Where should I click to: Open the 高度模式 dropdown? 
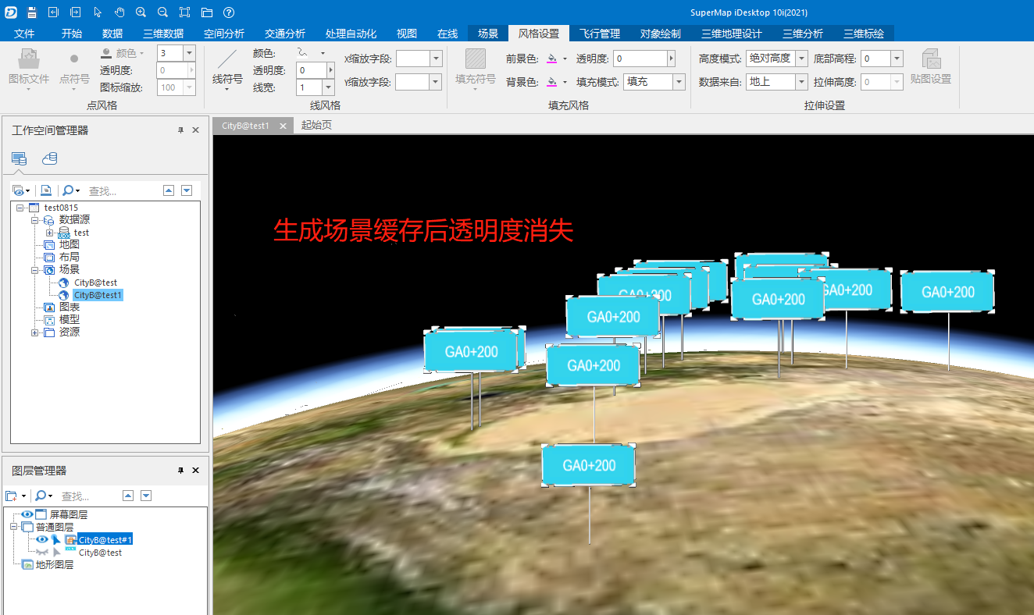pyautogui.click(x=801, y=59)
